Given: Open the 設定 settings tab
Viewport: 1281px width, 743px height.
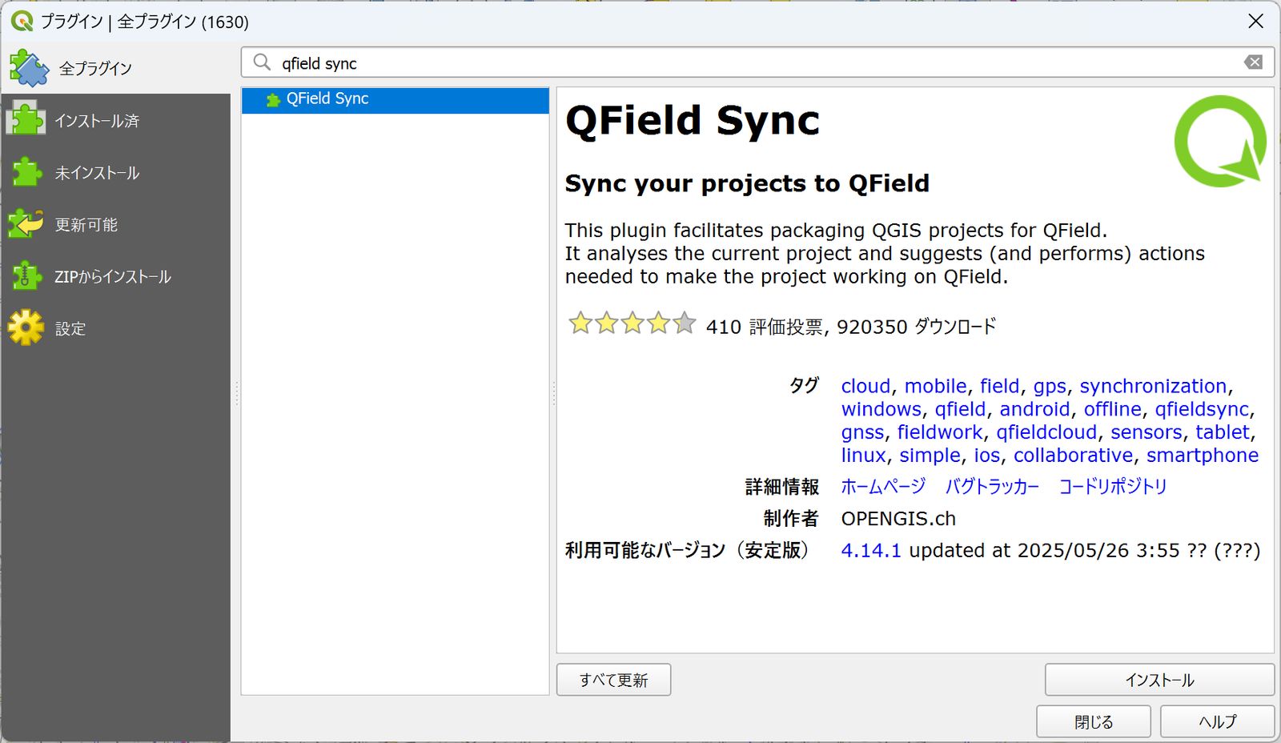Looking at the screenshot, I should point(115,328).
